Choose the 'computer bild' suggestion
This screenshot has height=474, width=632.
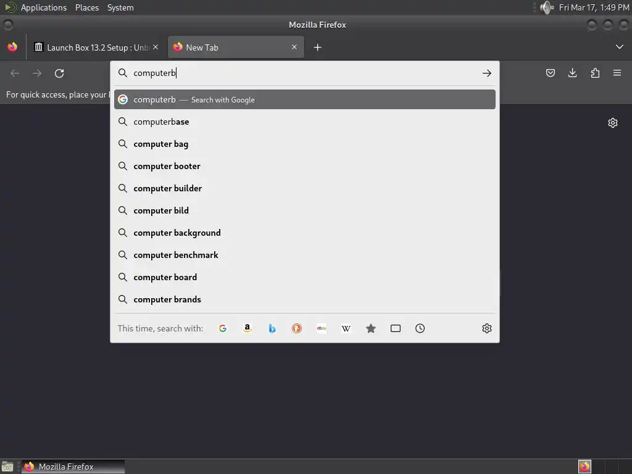point(305,210)
